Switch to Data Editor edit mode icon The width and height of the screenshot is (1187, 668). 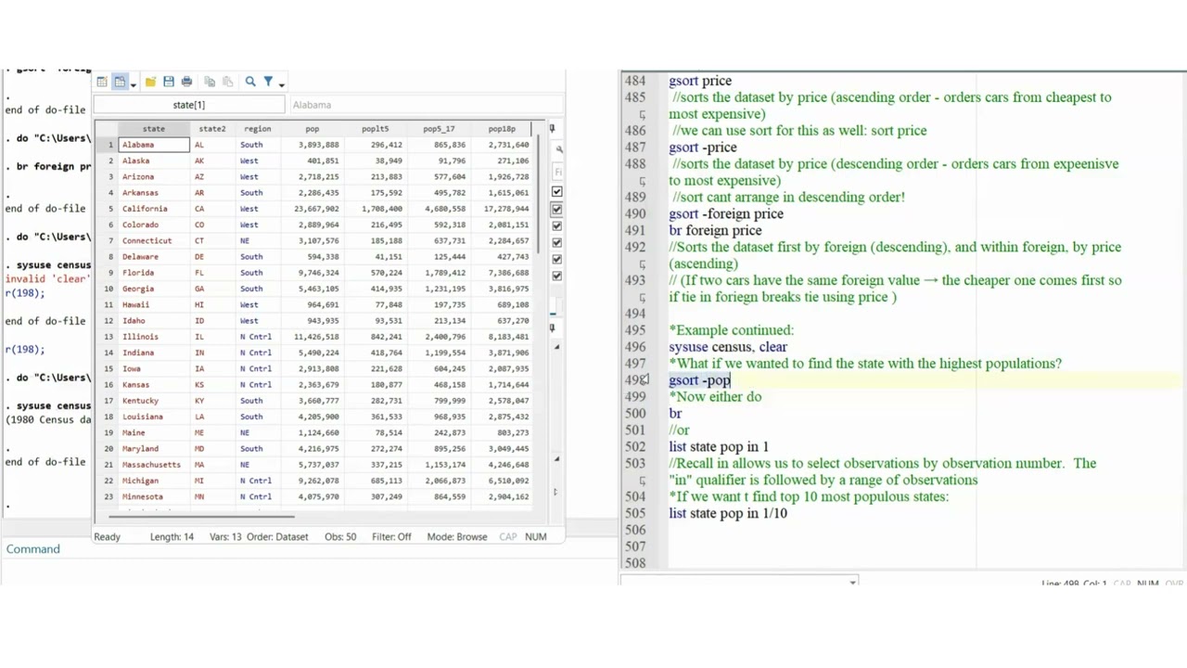[x=102, y=82]
